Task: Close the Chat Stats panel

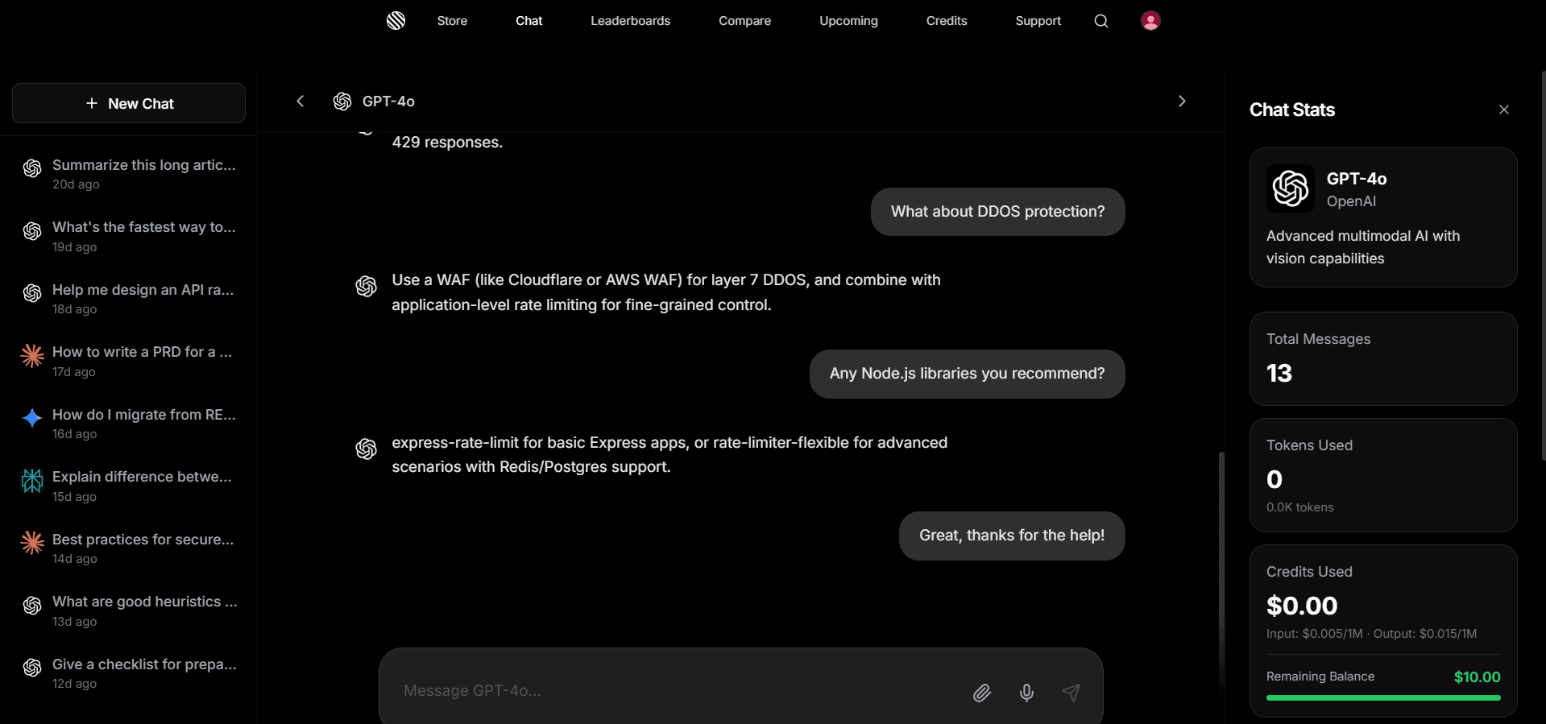Action: point(1504,110)
